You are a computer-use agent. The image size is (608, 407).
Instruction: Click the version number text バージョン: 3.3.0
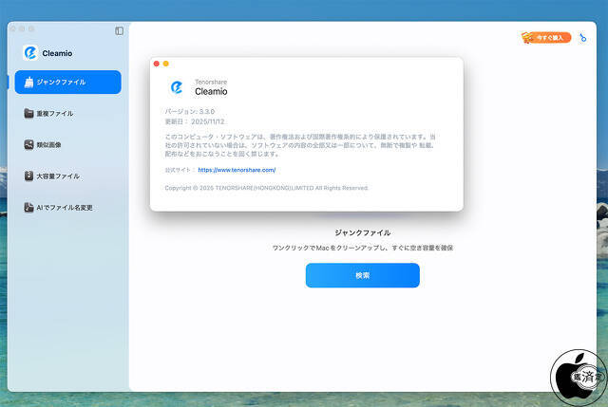click(190, 112)
